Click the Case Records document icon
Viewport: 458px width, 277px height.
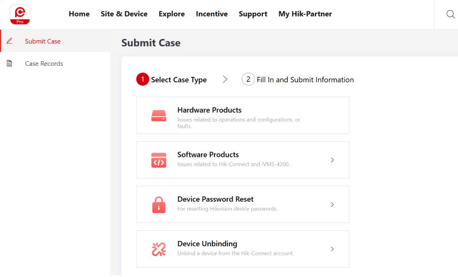pyautogui.click(x=9, y=63)
